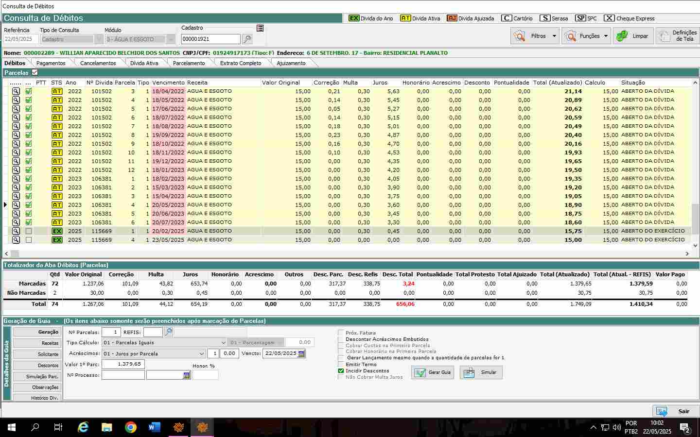Enable the Emitir Termo checkbox
The width and height of the screenshot is (700, 437).
point(341,365)
